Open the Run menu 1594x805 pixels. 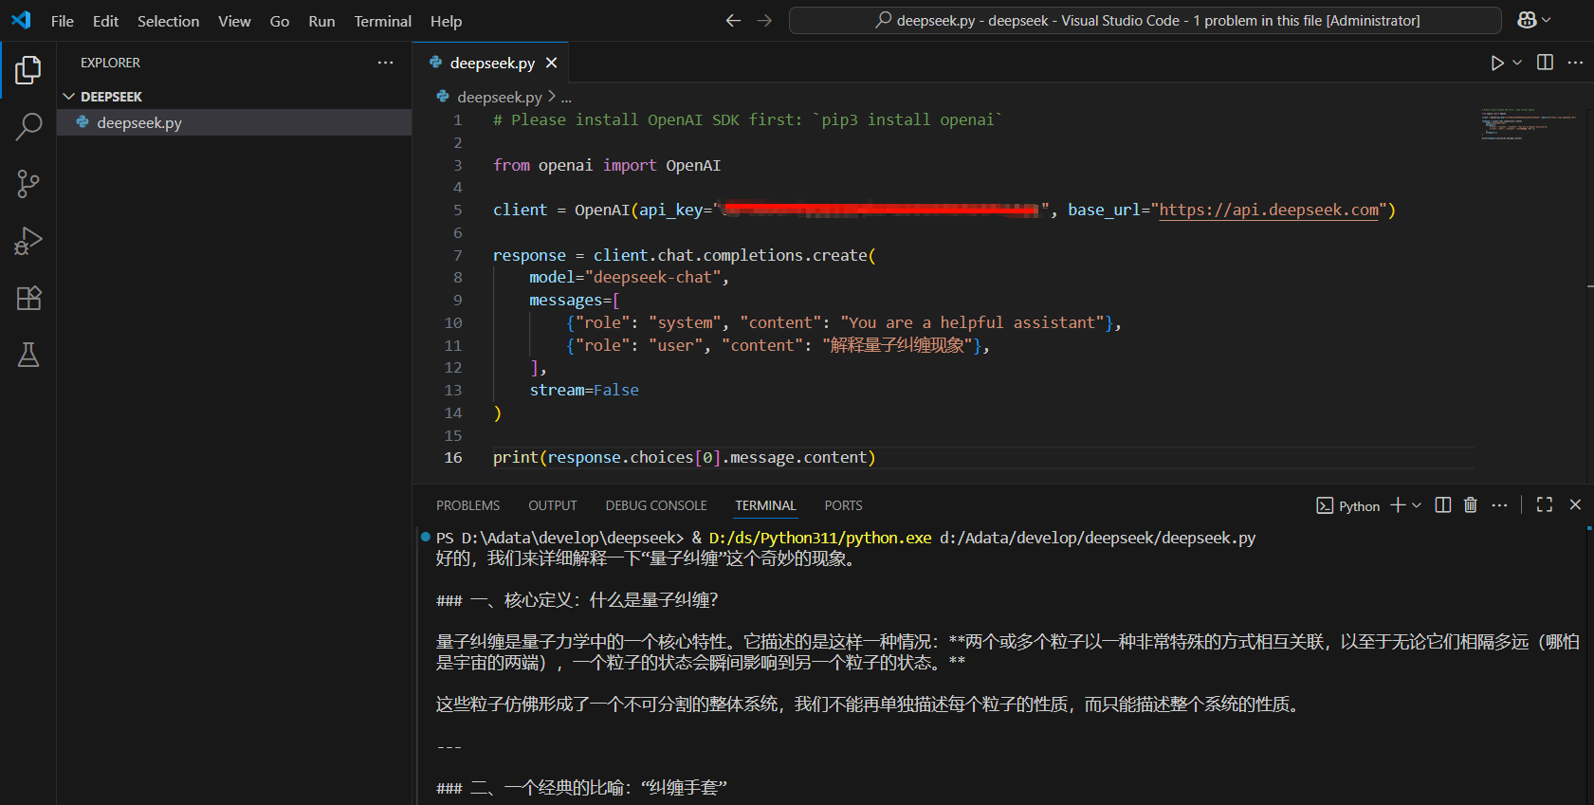point(321,21)
